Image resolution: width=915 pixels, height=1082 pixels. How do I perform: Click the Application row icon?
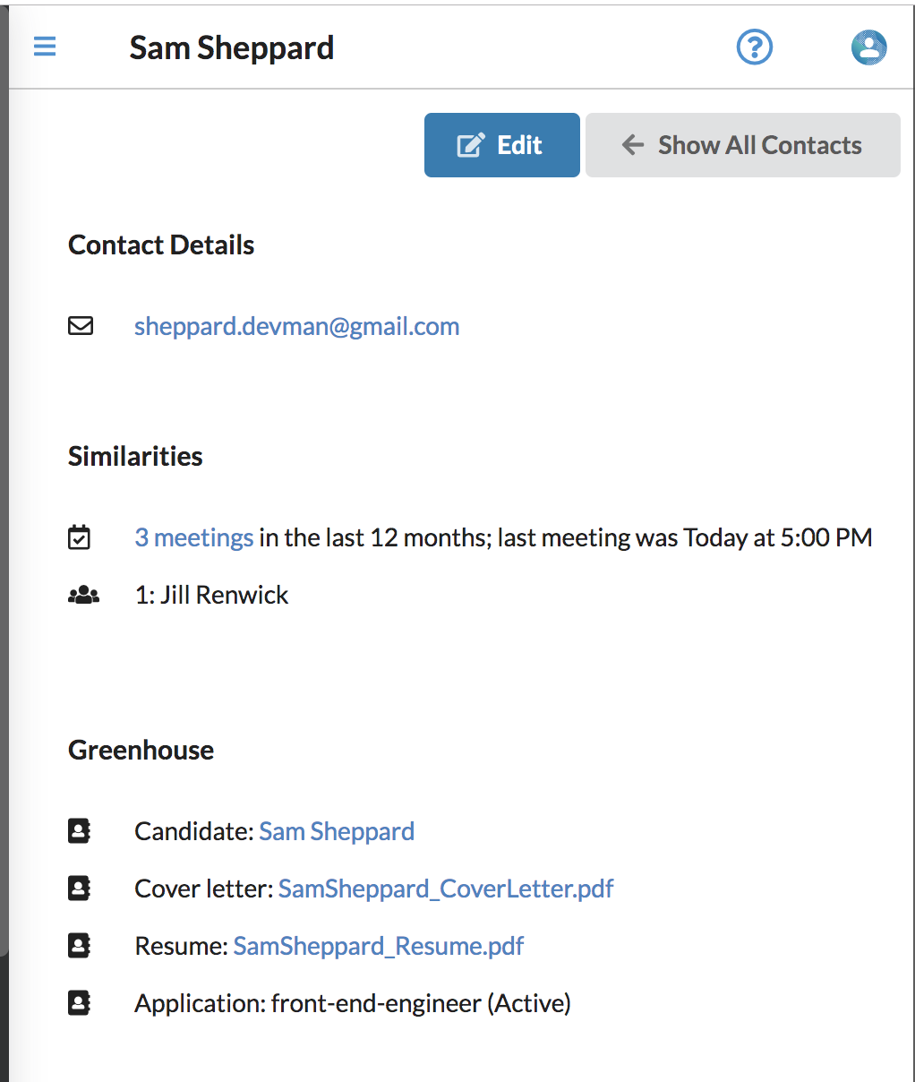click(x=80, y=1003)
